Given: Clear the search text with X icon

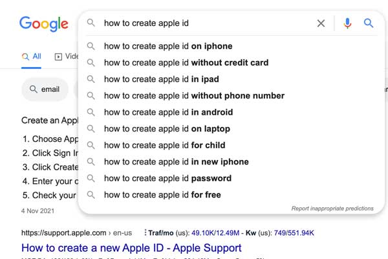Looking at the screenshot, I should [x=321, y=23].
